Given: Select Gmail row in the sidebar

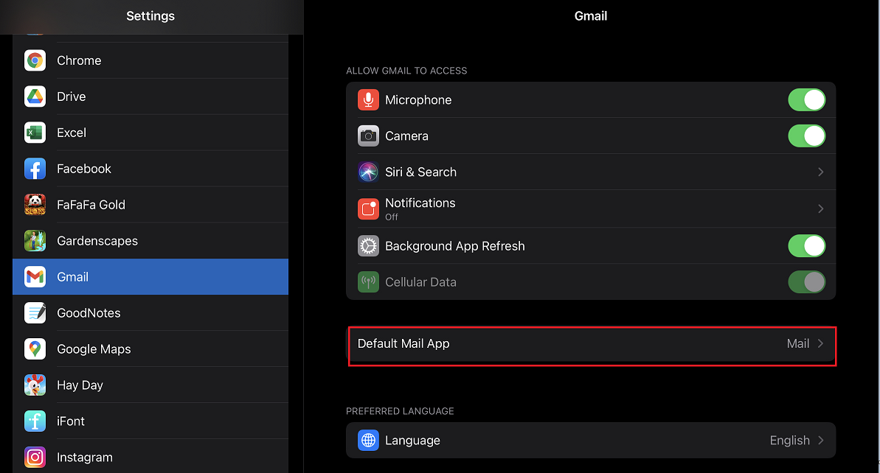Looking at the screenshot, I should [x=150, y=277].
